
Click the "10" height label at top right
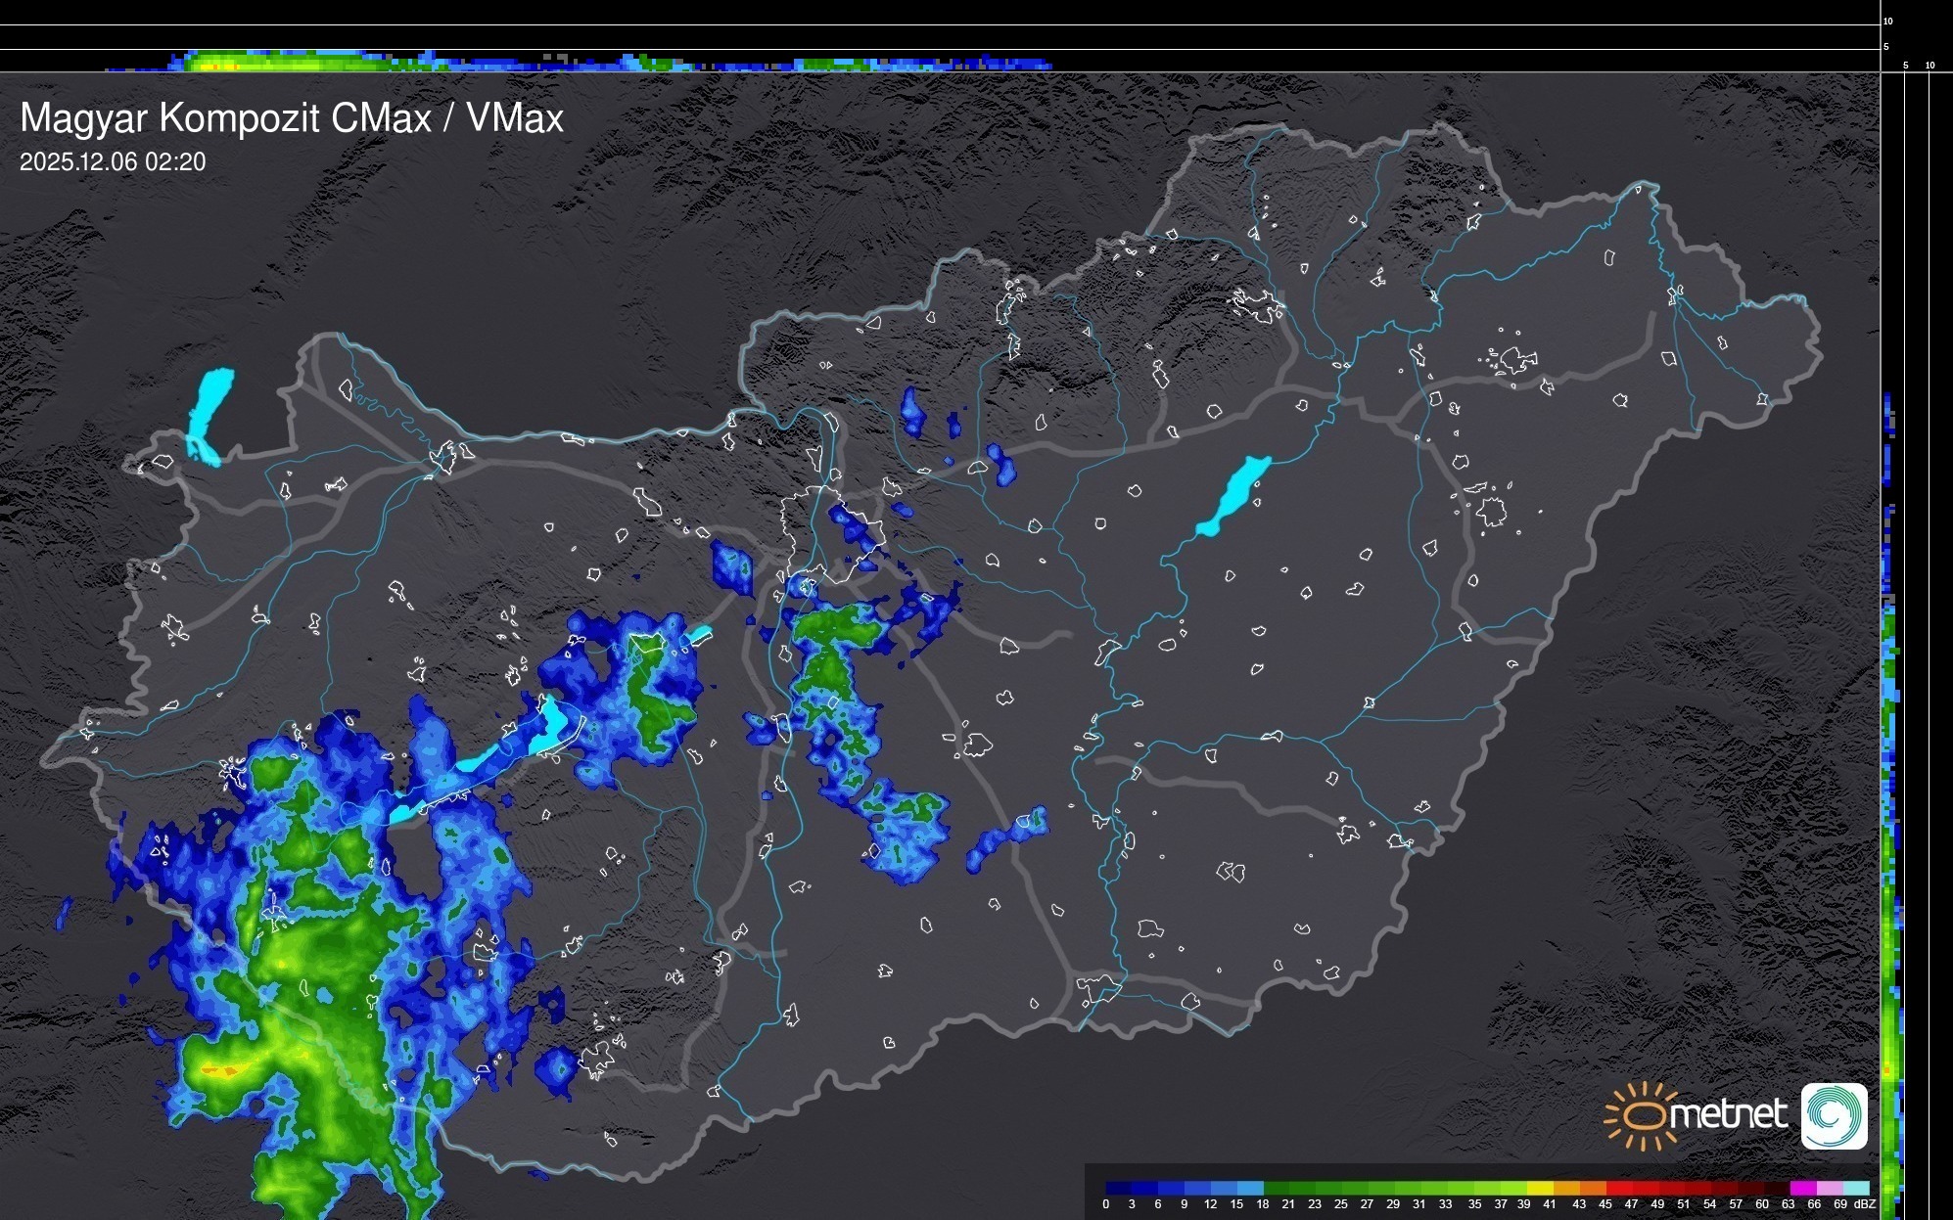tap(1887, 21)
